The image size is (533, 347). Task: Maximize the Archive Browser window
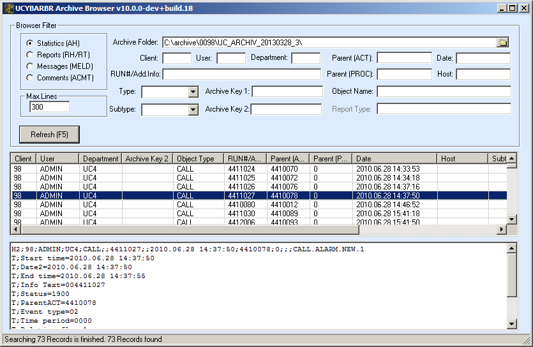[513, 8]
